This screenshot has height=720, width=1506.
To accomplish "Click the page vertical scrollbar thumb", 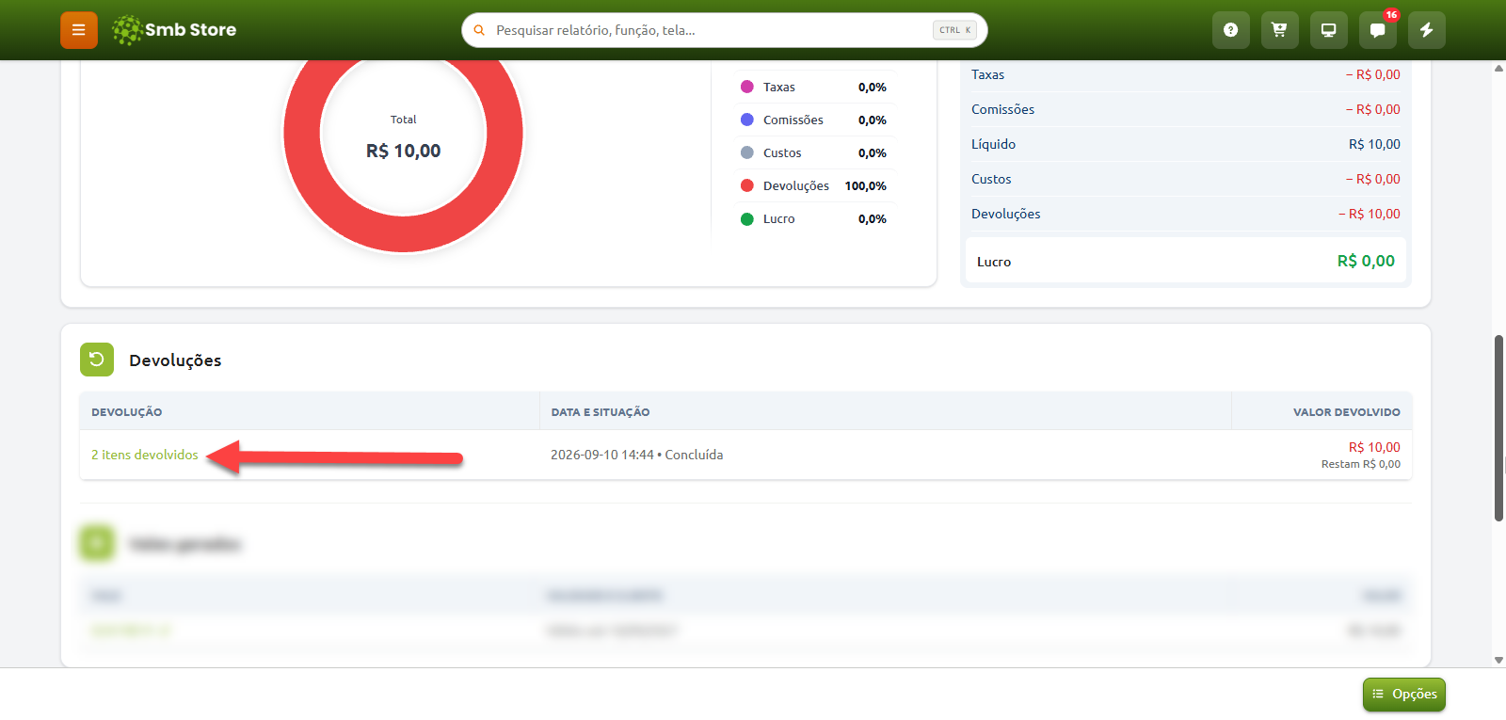I will (1498, 428).
